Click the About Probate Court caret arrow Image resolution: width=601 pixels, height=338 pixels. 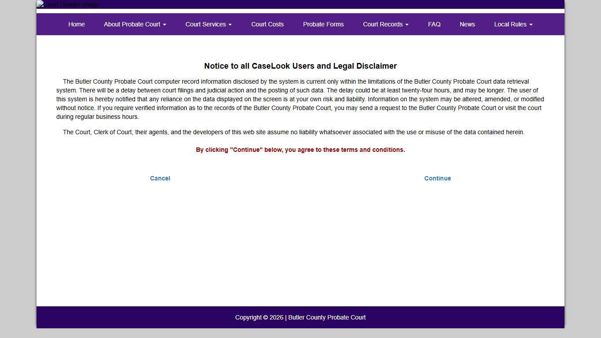165,24
